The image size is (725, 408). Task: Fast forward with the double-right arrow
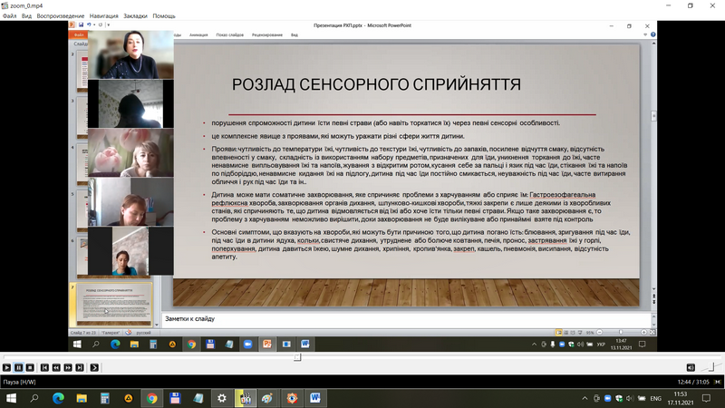(x=68, y=368)
